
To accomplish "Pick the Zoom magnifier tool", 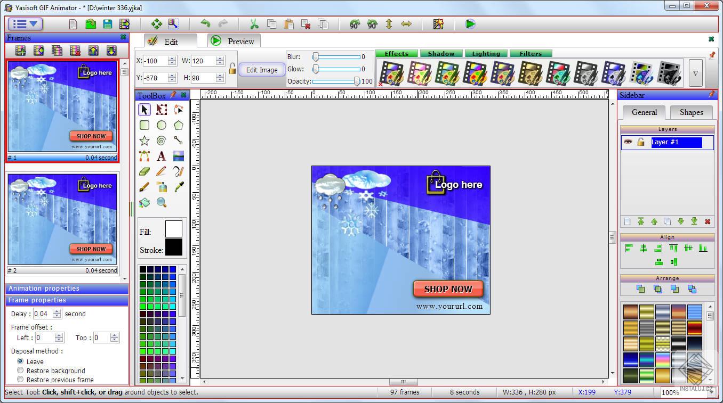I will point(161,203).
